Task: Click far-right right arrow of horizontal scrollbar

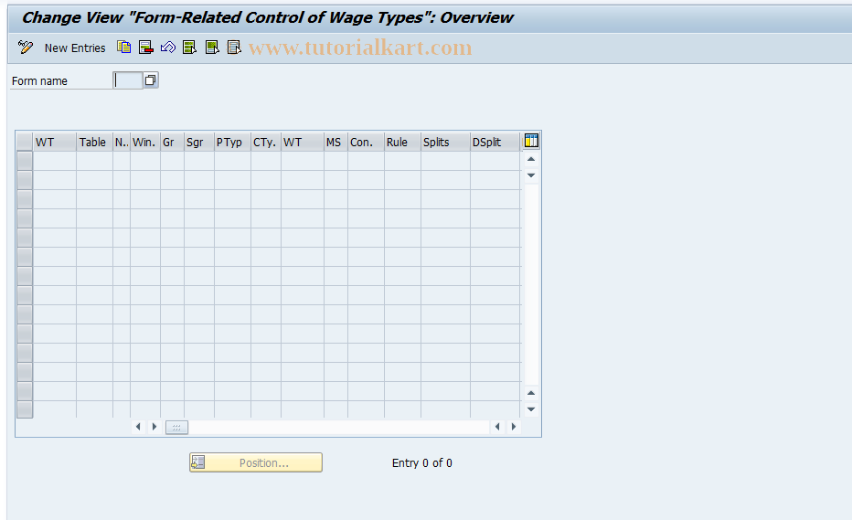Action: click(x=514, y=427)
